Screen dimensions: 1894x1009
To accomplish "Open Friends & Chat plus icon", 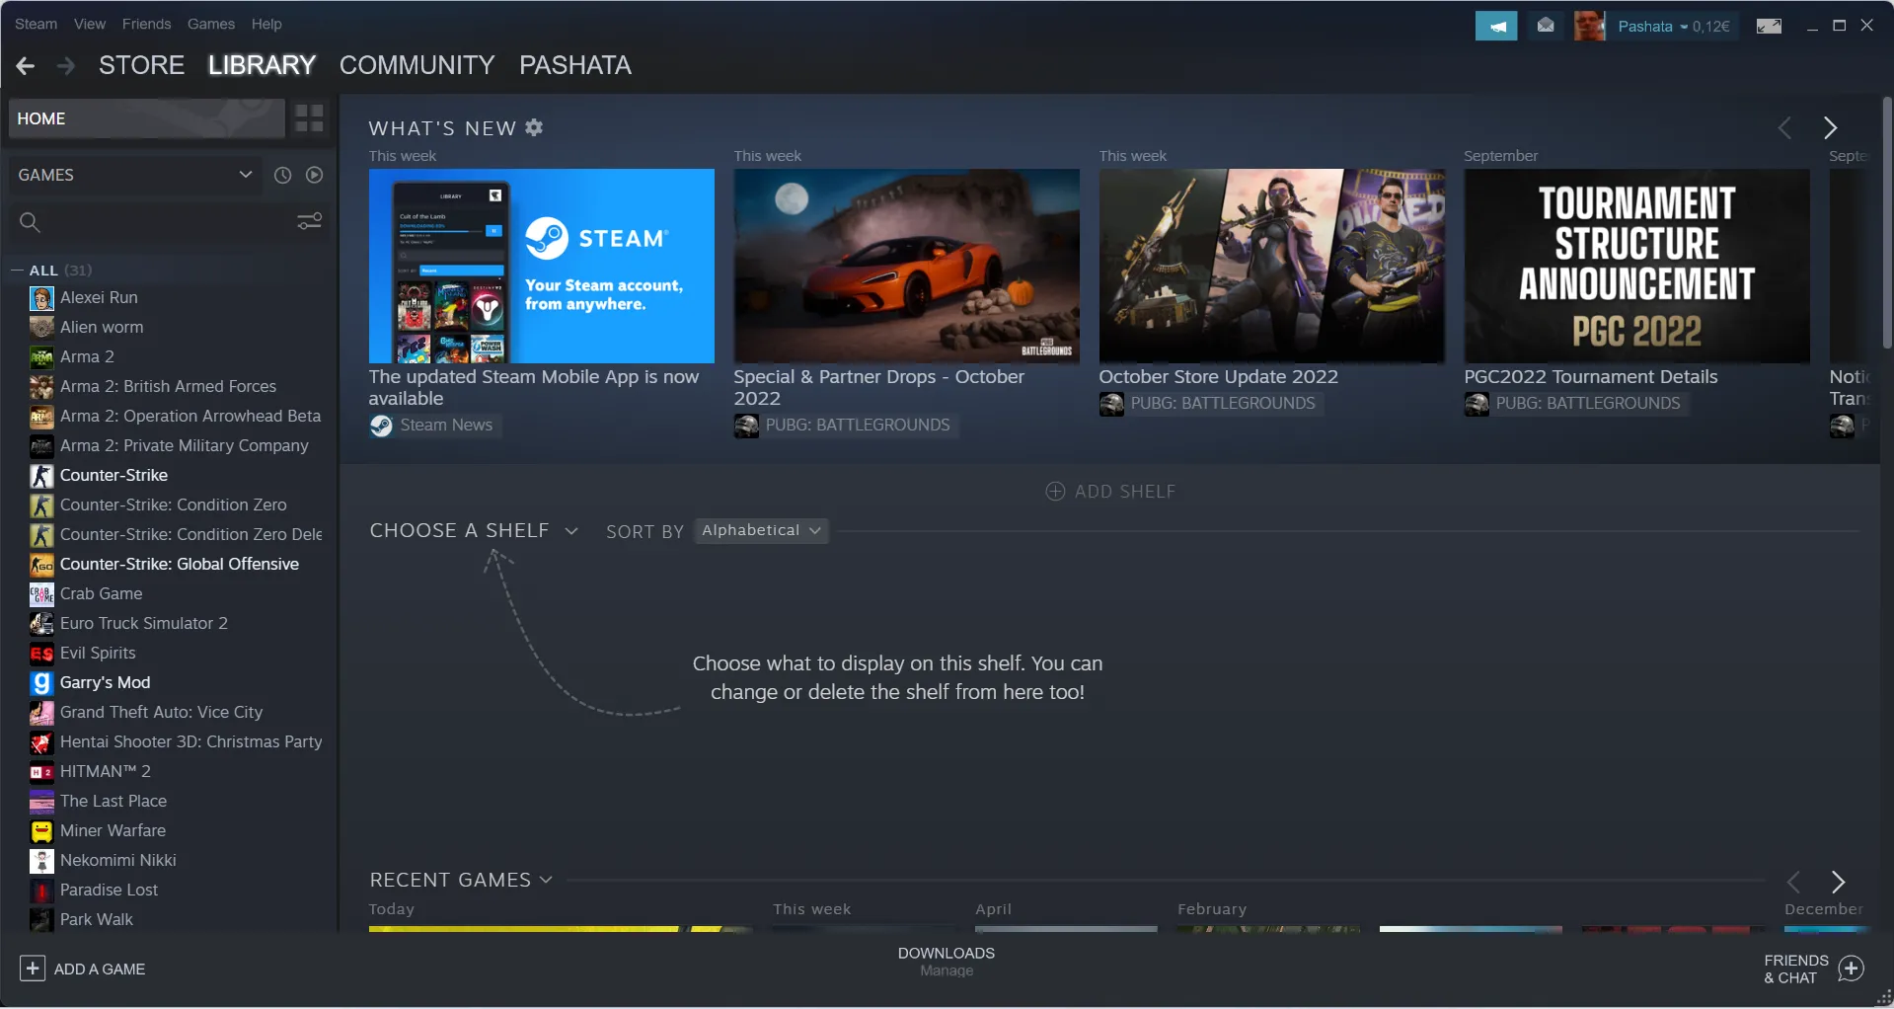I will click(x=1852, y=969).
